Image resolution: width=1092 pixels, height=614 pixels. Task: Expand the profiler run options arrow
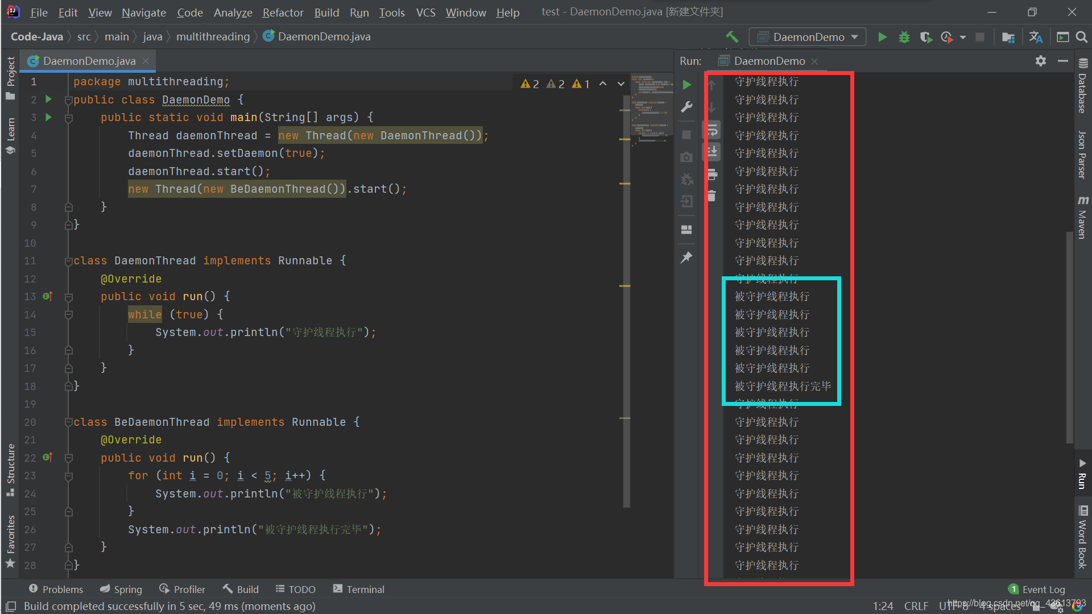963,38
